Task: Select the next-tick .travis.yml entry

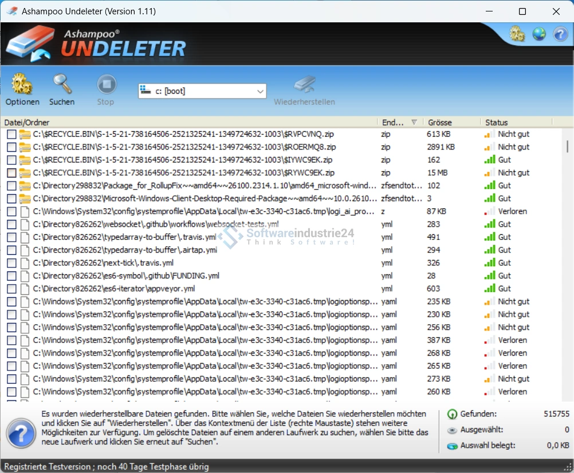Action: (x=103, y=263)
